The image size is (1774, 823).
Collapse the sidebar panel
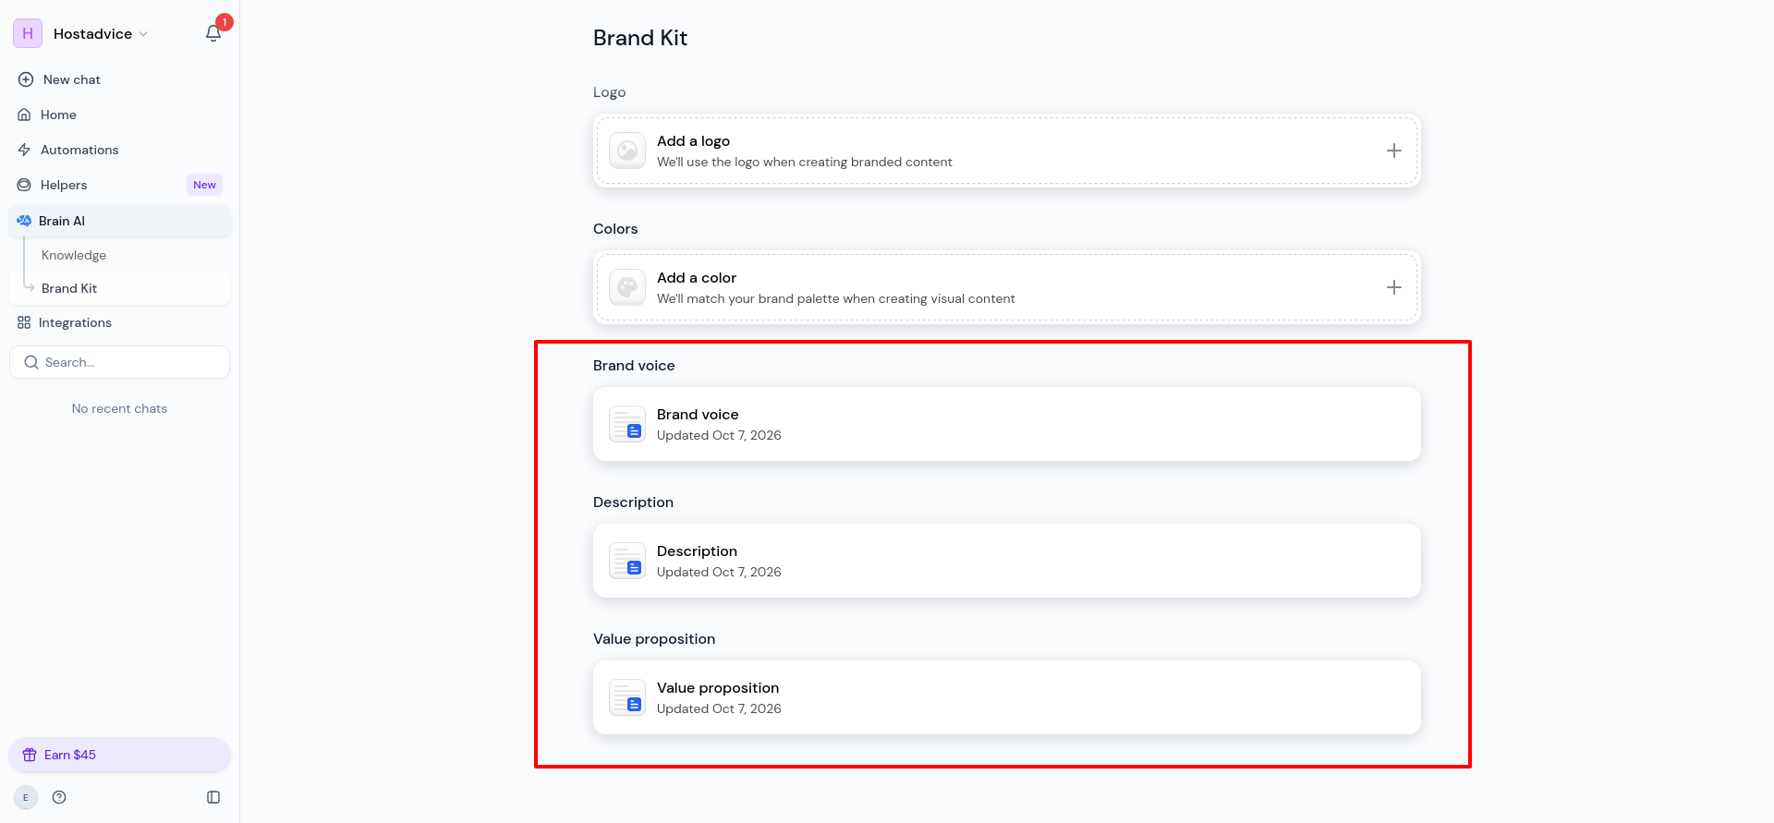point(213,797)
